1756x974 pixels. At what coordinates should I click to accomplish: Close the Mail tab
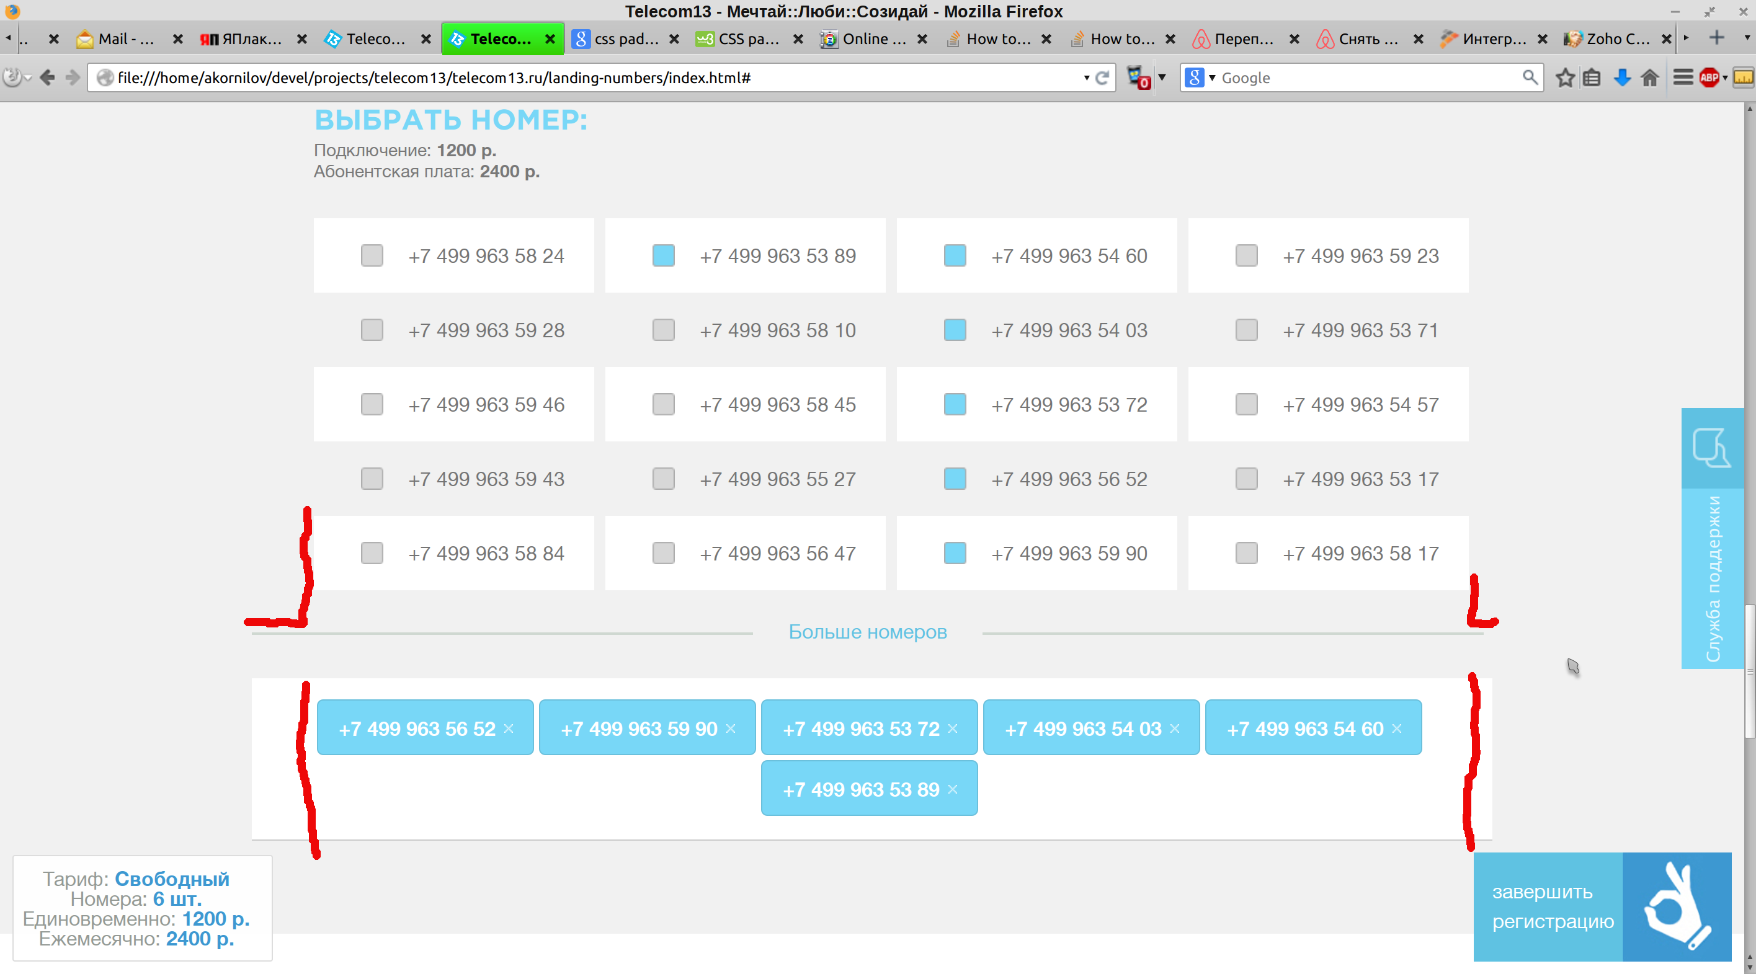[178, 40]
